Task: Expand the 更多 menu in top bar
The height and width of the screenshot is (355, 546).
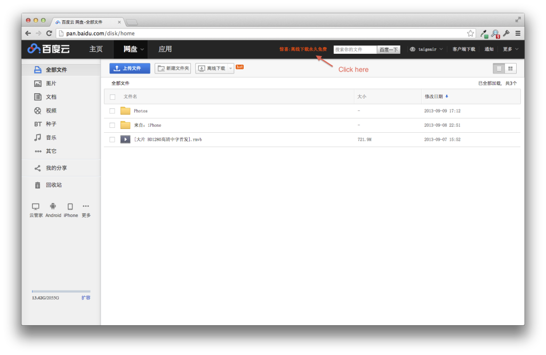Action: coord(510,50)
